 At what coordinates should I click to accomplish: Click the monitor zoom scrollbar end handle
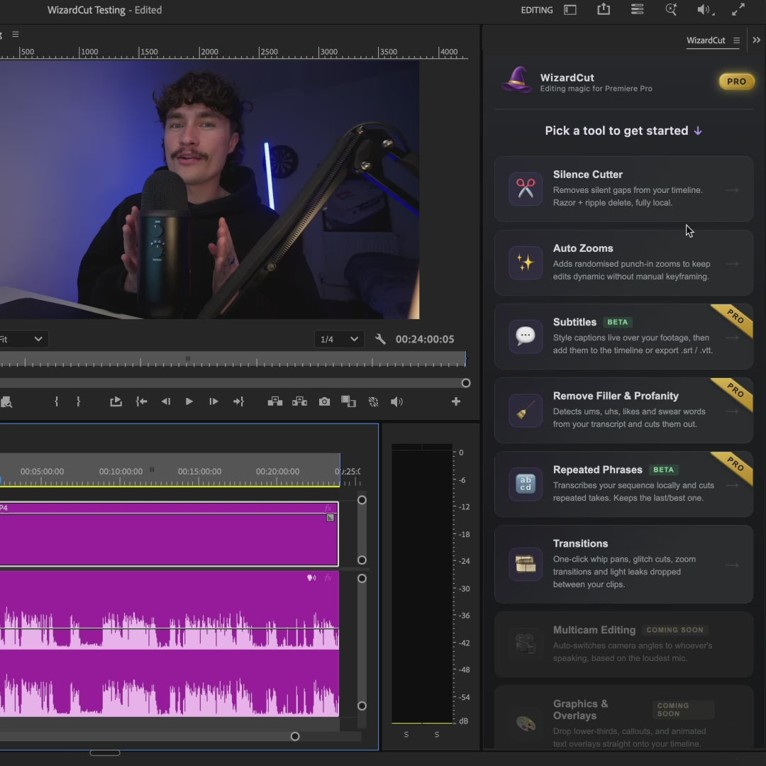tap(465, 383)
